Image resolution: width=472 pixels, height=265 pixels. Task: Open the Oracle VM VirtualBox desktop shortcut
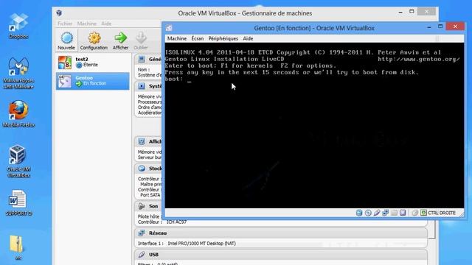[x=18, y=161]
